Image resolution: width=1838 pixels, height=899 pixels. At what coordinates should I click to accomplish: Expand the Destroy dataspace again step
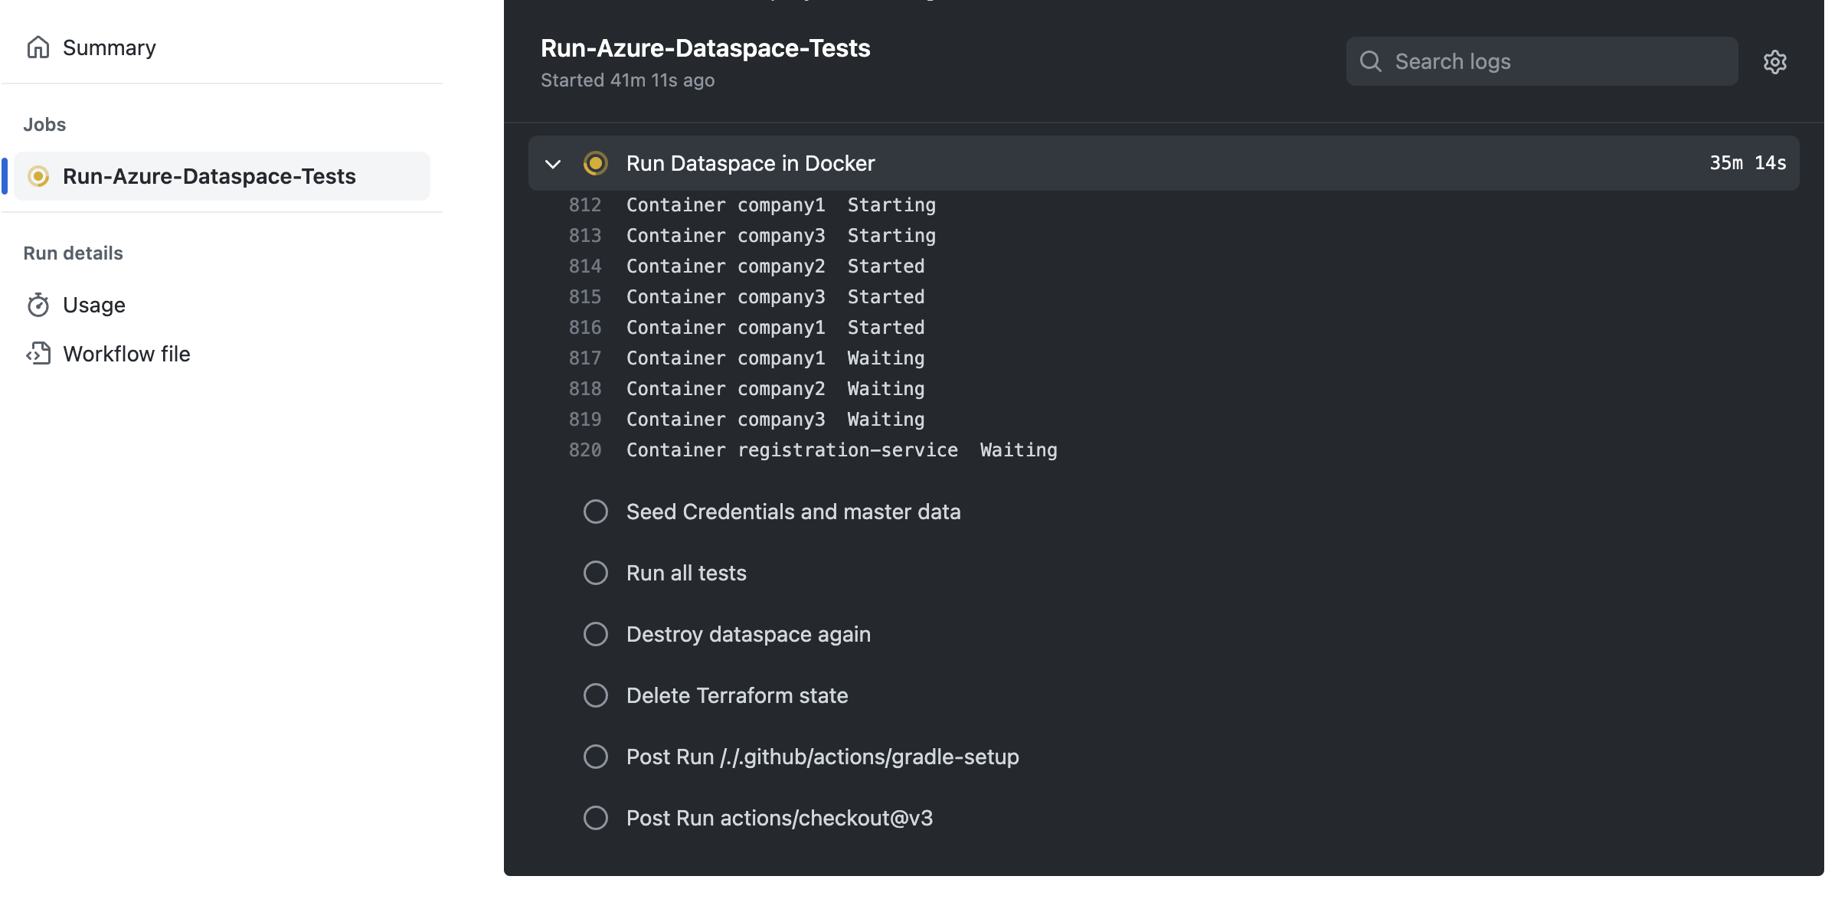(748, 633)
